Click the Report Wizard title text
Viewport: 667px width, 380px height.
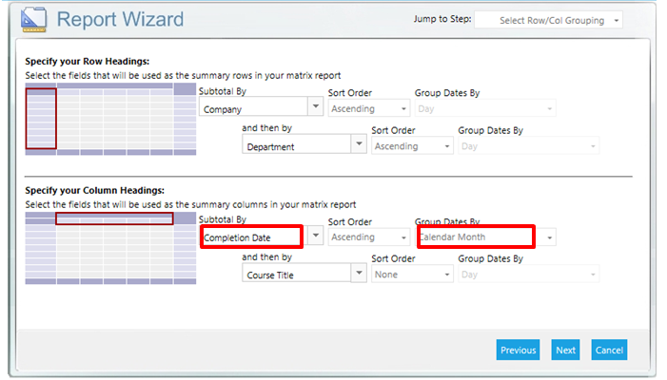pyautogui.click(x=120, y=20)
